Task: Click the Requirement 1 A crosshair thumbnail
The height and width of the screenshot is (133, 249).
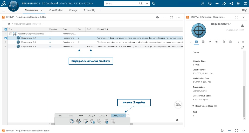Action: pos(199,31)
